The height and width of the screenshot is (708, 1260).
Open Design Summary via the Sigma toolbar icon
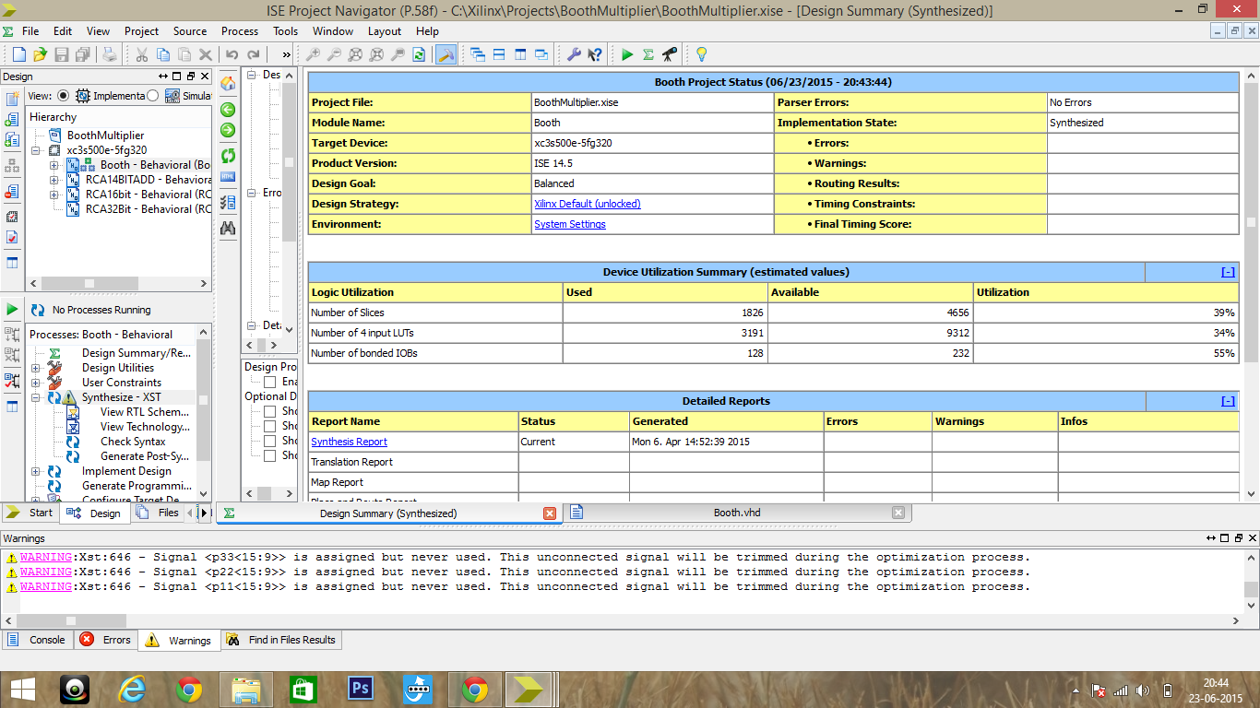click(x=647, y=54)
